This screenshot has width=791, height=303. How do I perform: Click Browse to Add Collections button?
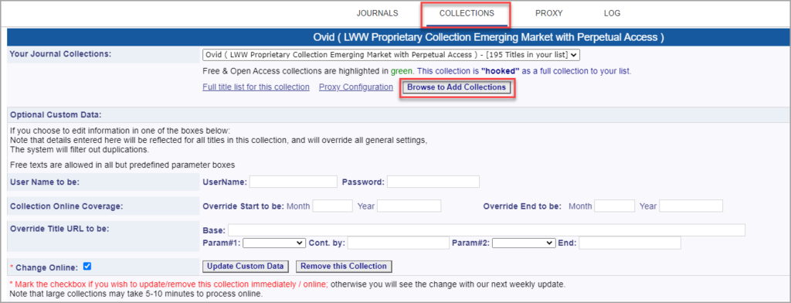(x=457, y=87)
